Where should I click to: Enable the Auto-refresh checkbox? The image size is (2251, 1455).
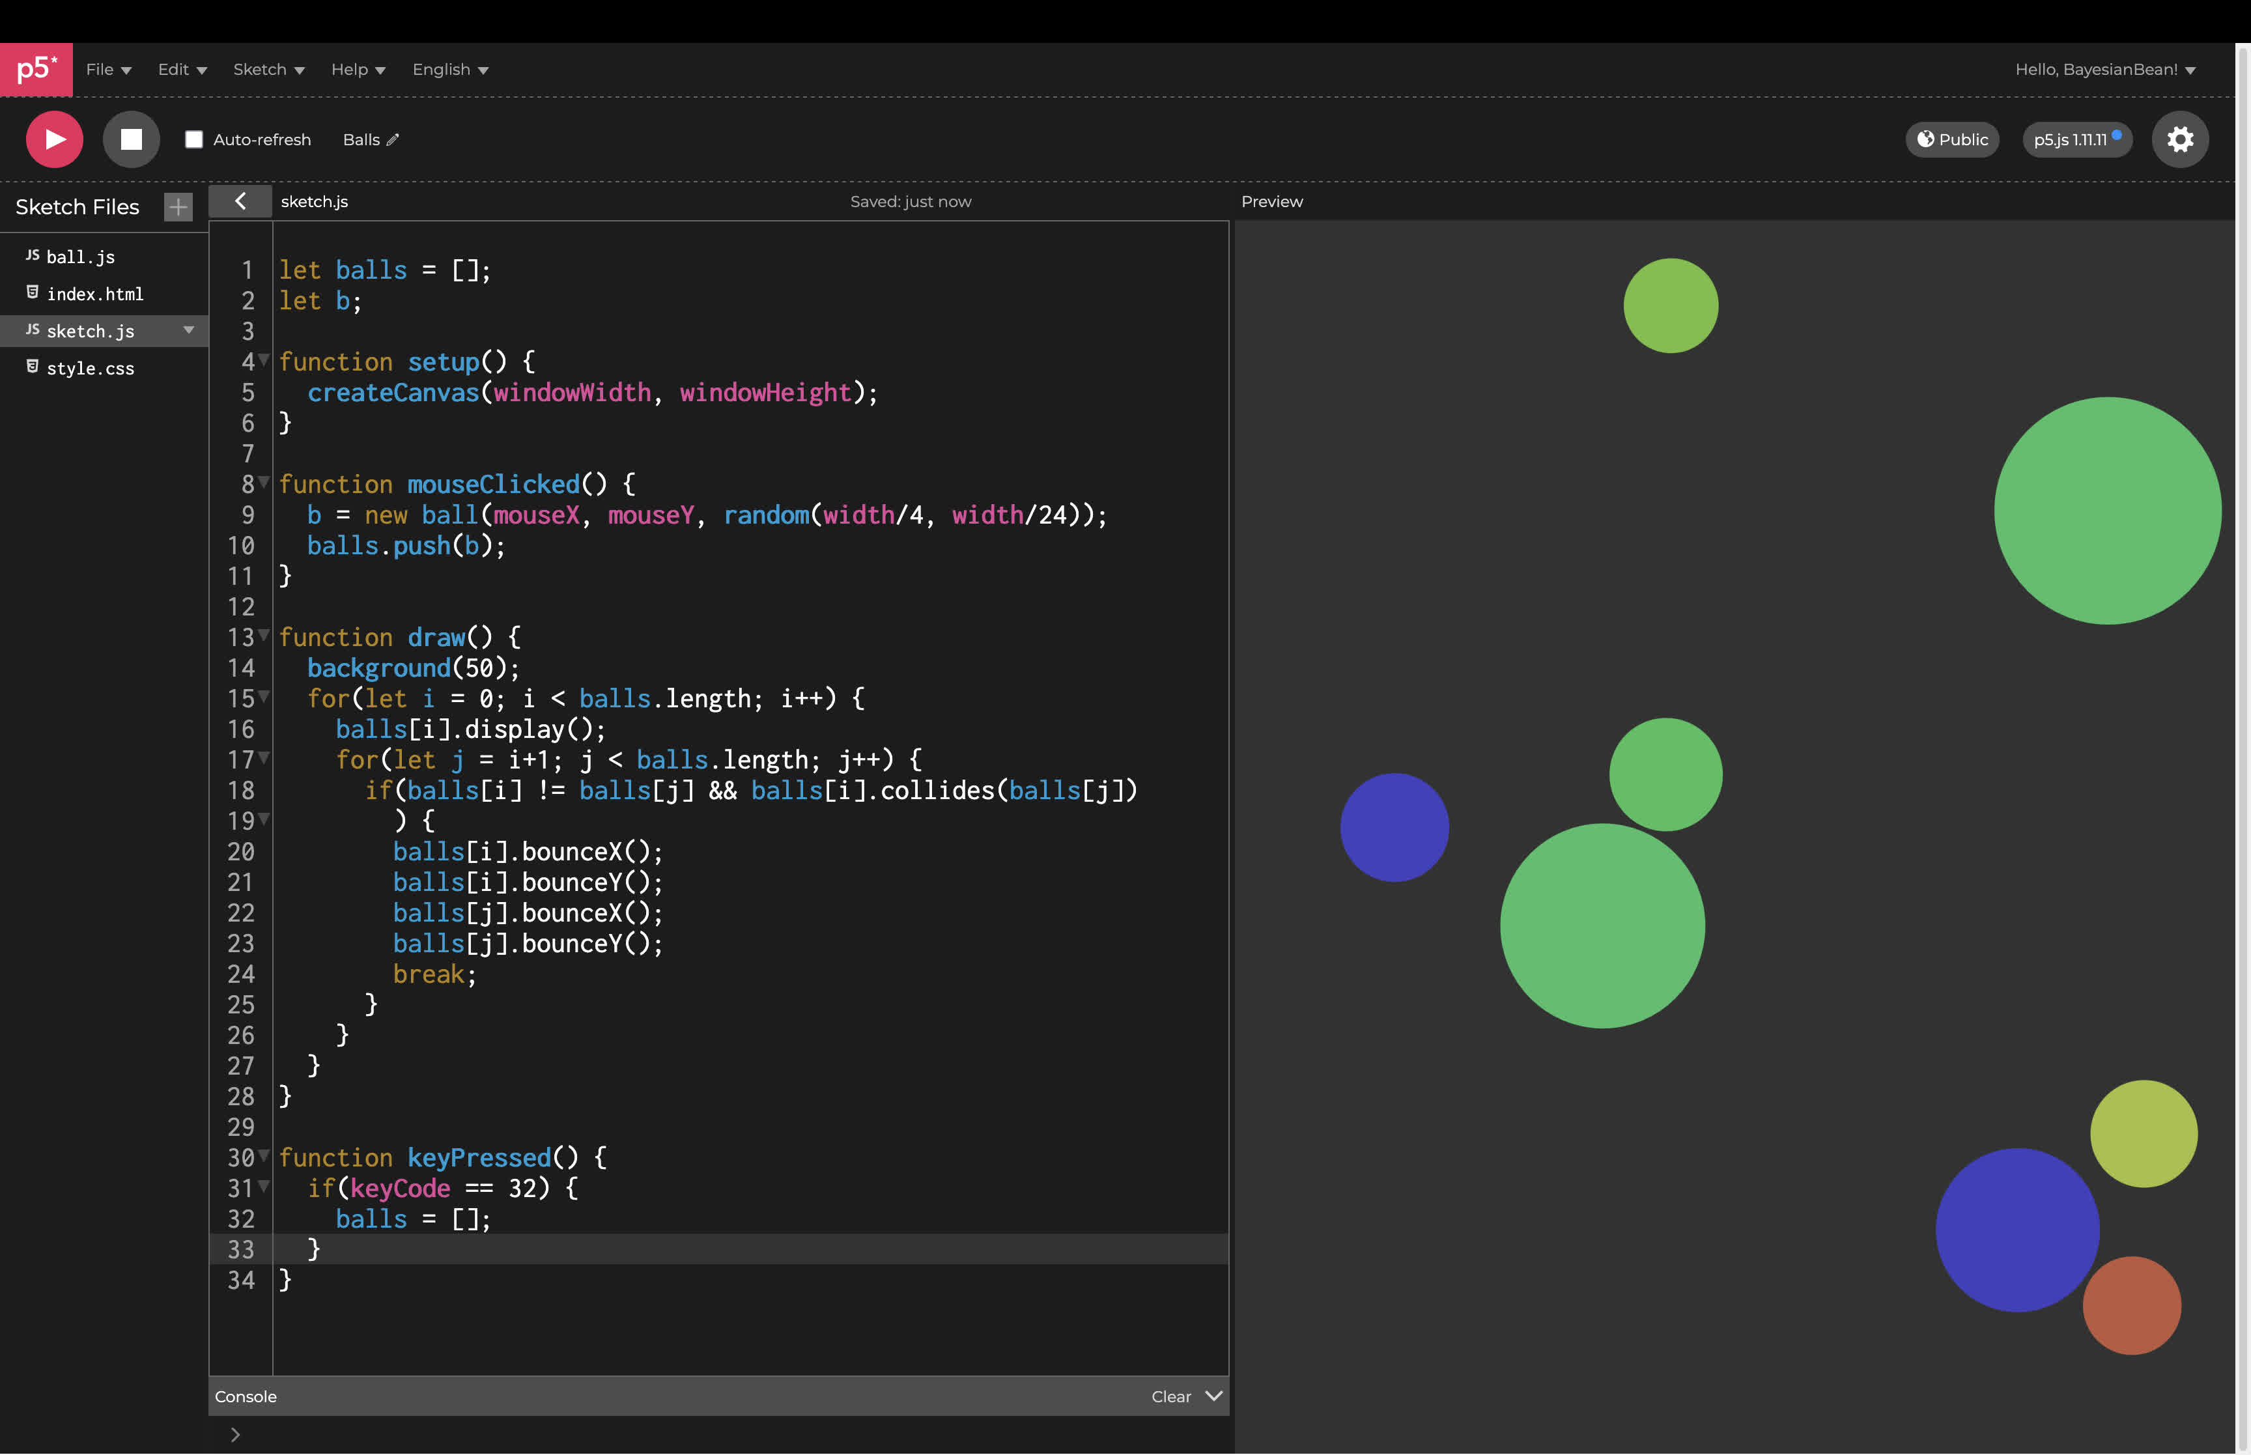pyautogui.click(x=193, y=140)
